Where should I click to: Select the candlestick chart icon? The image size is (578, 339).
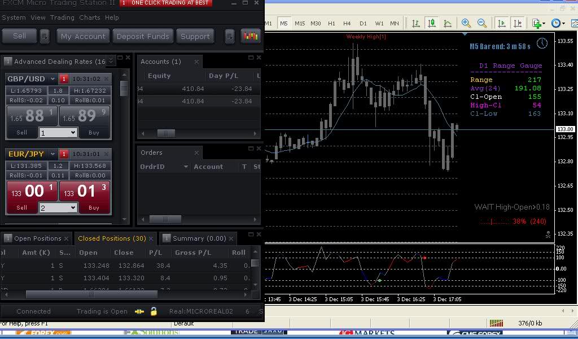pos(432,23)
